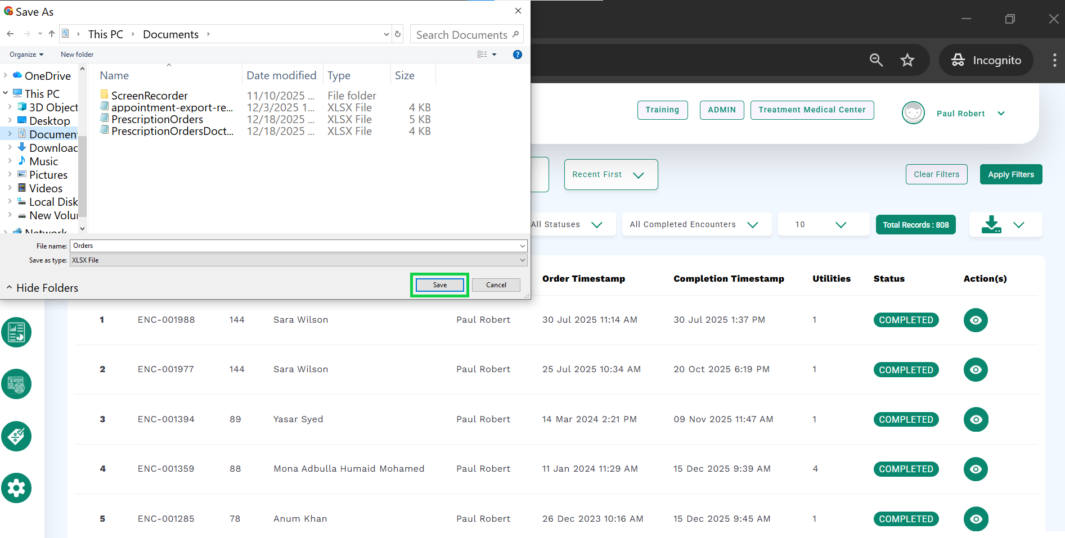1065x538 pixels.
Task: View details of encounter ENC-001359
Action: tap(976, 469)
